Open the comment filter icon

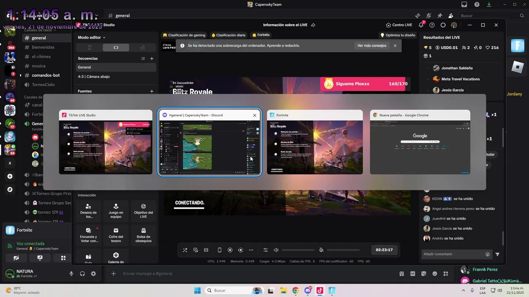coord(497,255)
